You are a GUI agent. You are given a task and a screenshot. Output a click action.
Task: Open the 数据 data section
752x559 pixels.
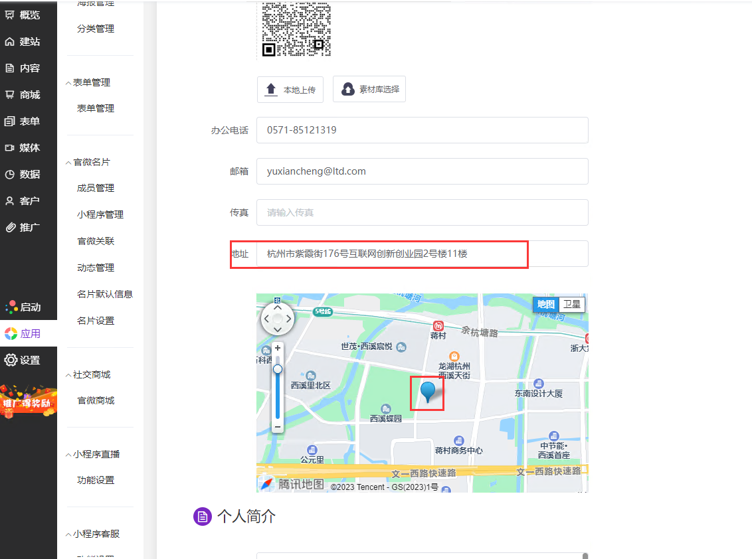tap(23, 175)
